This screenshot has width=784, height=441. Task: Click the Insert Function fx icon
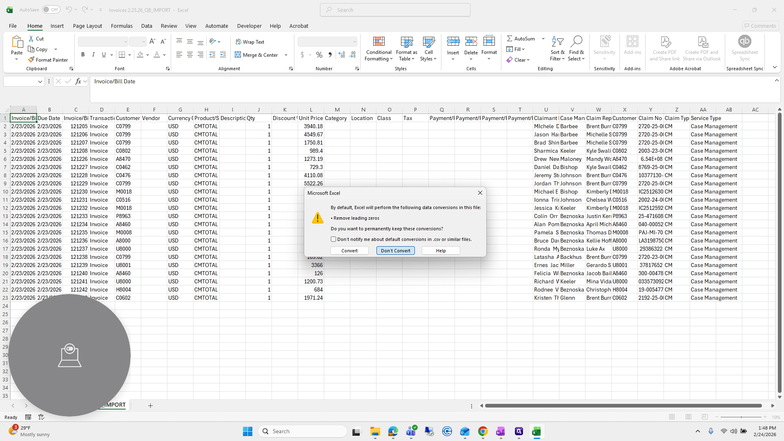coord(78,81)
